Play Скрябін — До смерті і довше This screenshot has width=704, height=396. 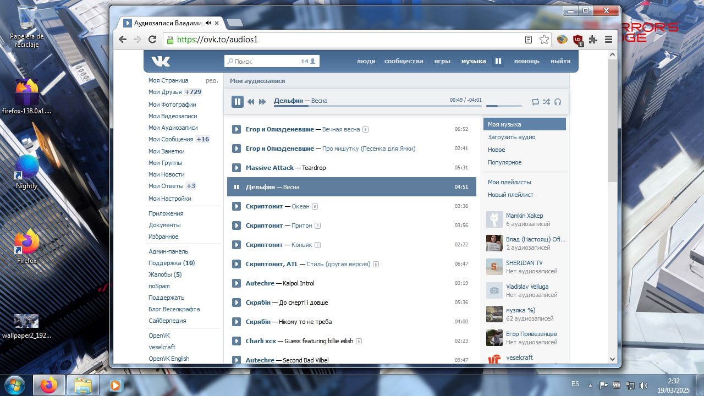tap(237, 302)
